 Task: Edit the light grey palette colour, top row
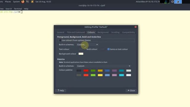tap(129, 70)
